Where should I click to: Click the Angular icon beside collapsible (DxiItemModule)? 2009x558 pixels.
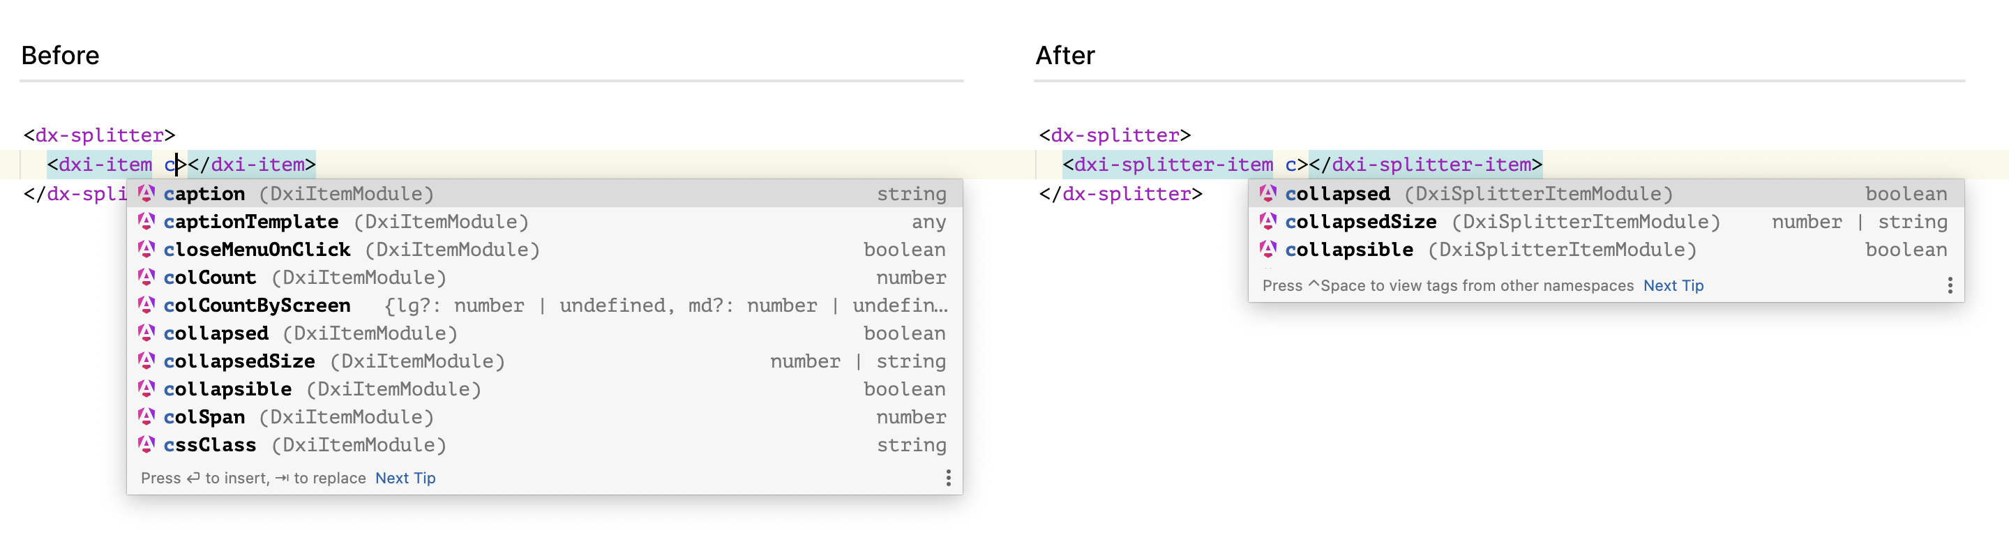(146, 389)
